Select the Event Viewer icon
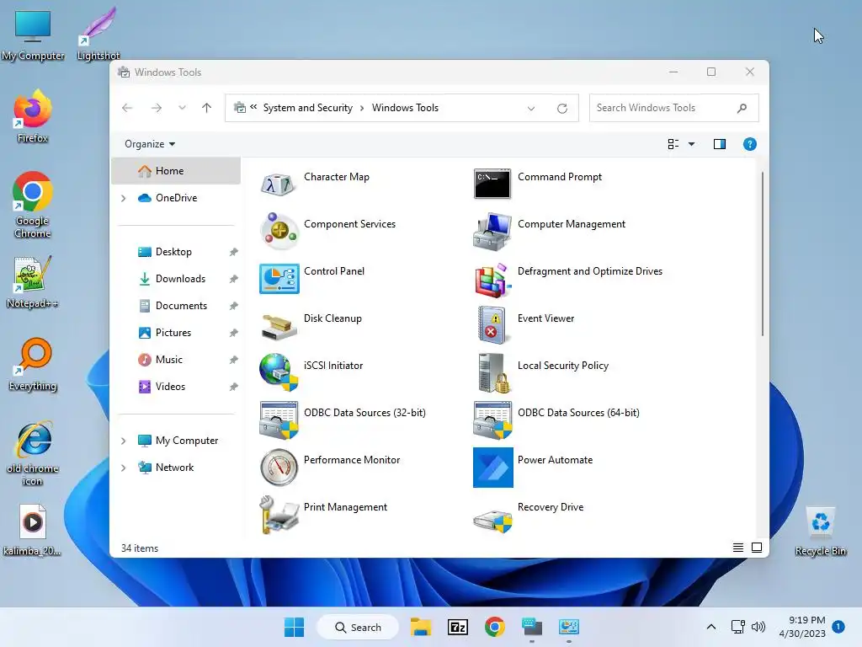Screen dimensions: 862x647 click(492, 326)
